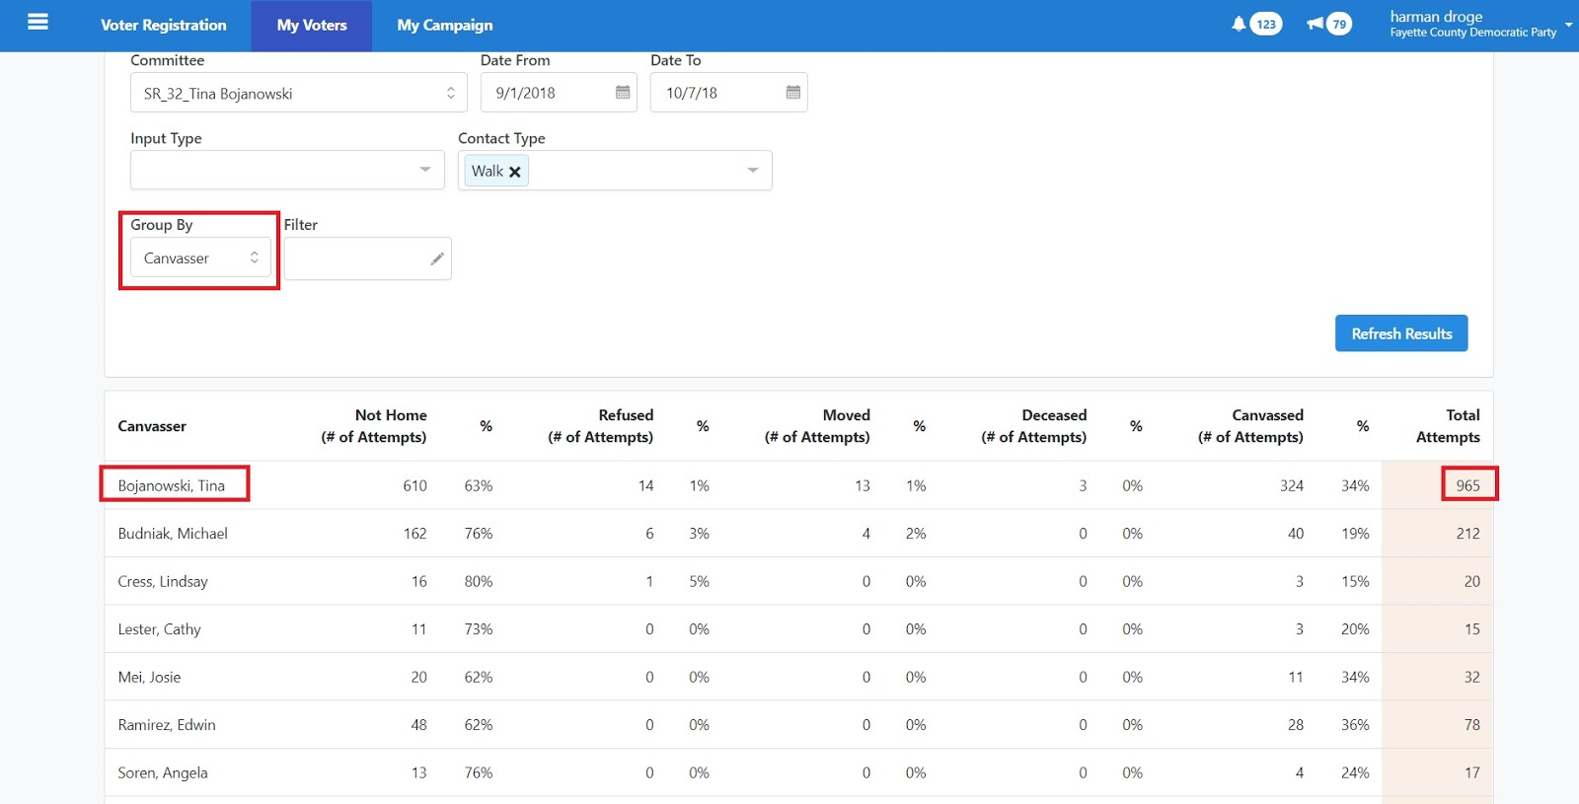Click total attempts value 212

coord(1467,534)
